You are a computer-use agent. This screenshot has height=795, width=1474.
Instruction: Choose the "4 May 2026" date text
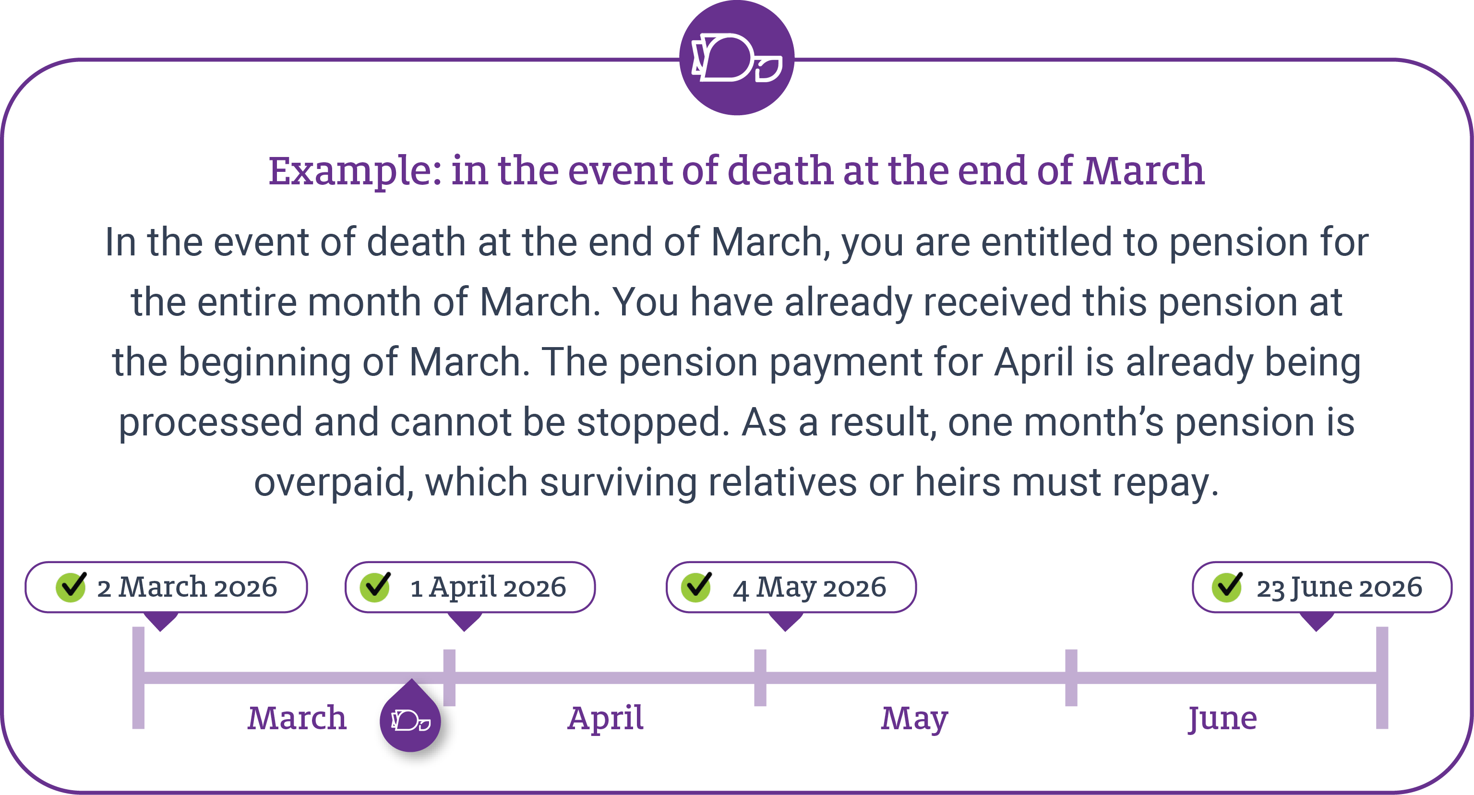(809, 588)
